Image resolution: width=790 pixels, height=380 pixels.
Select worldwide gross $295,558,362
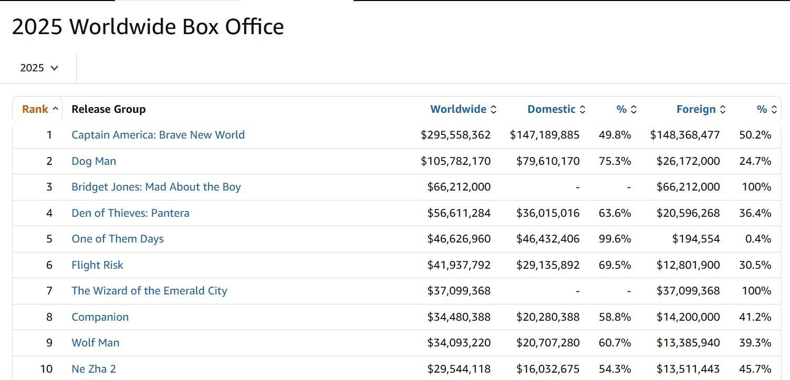(455, 135)
